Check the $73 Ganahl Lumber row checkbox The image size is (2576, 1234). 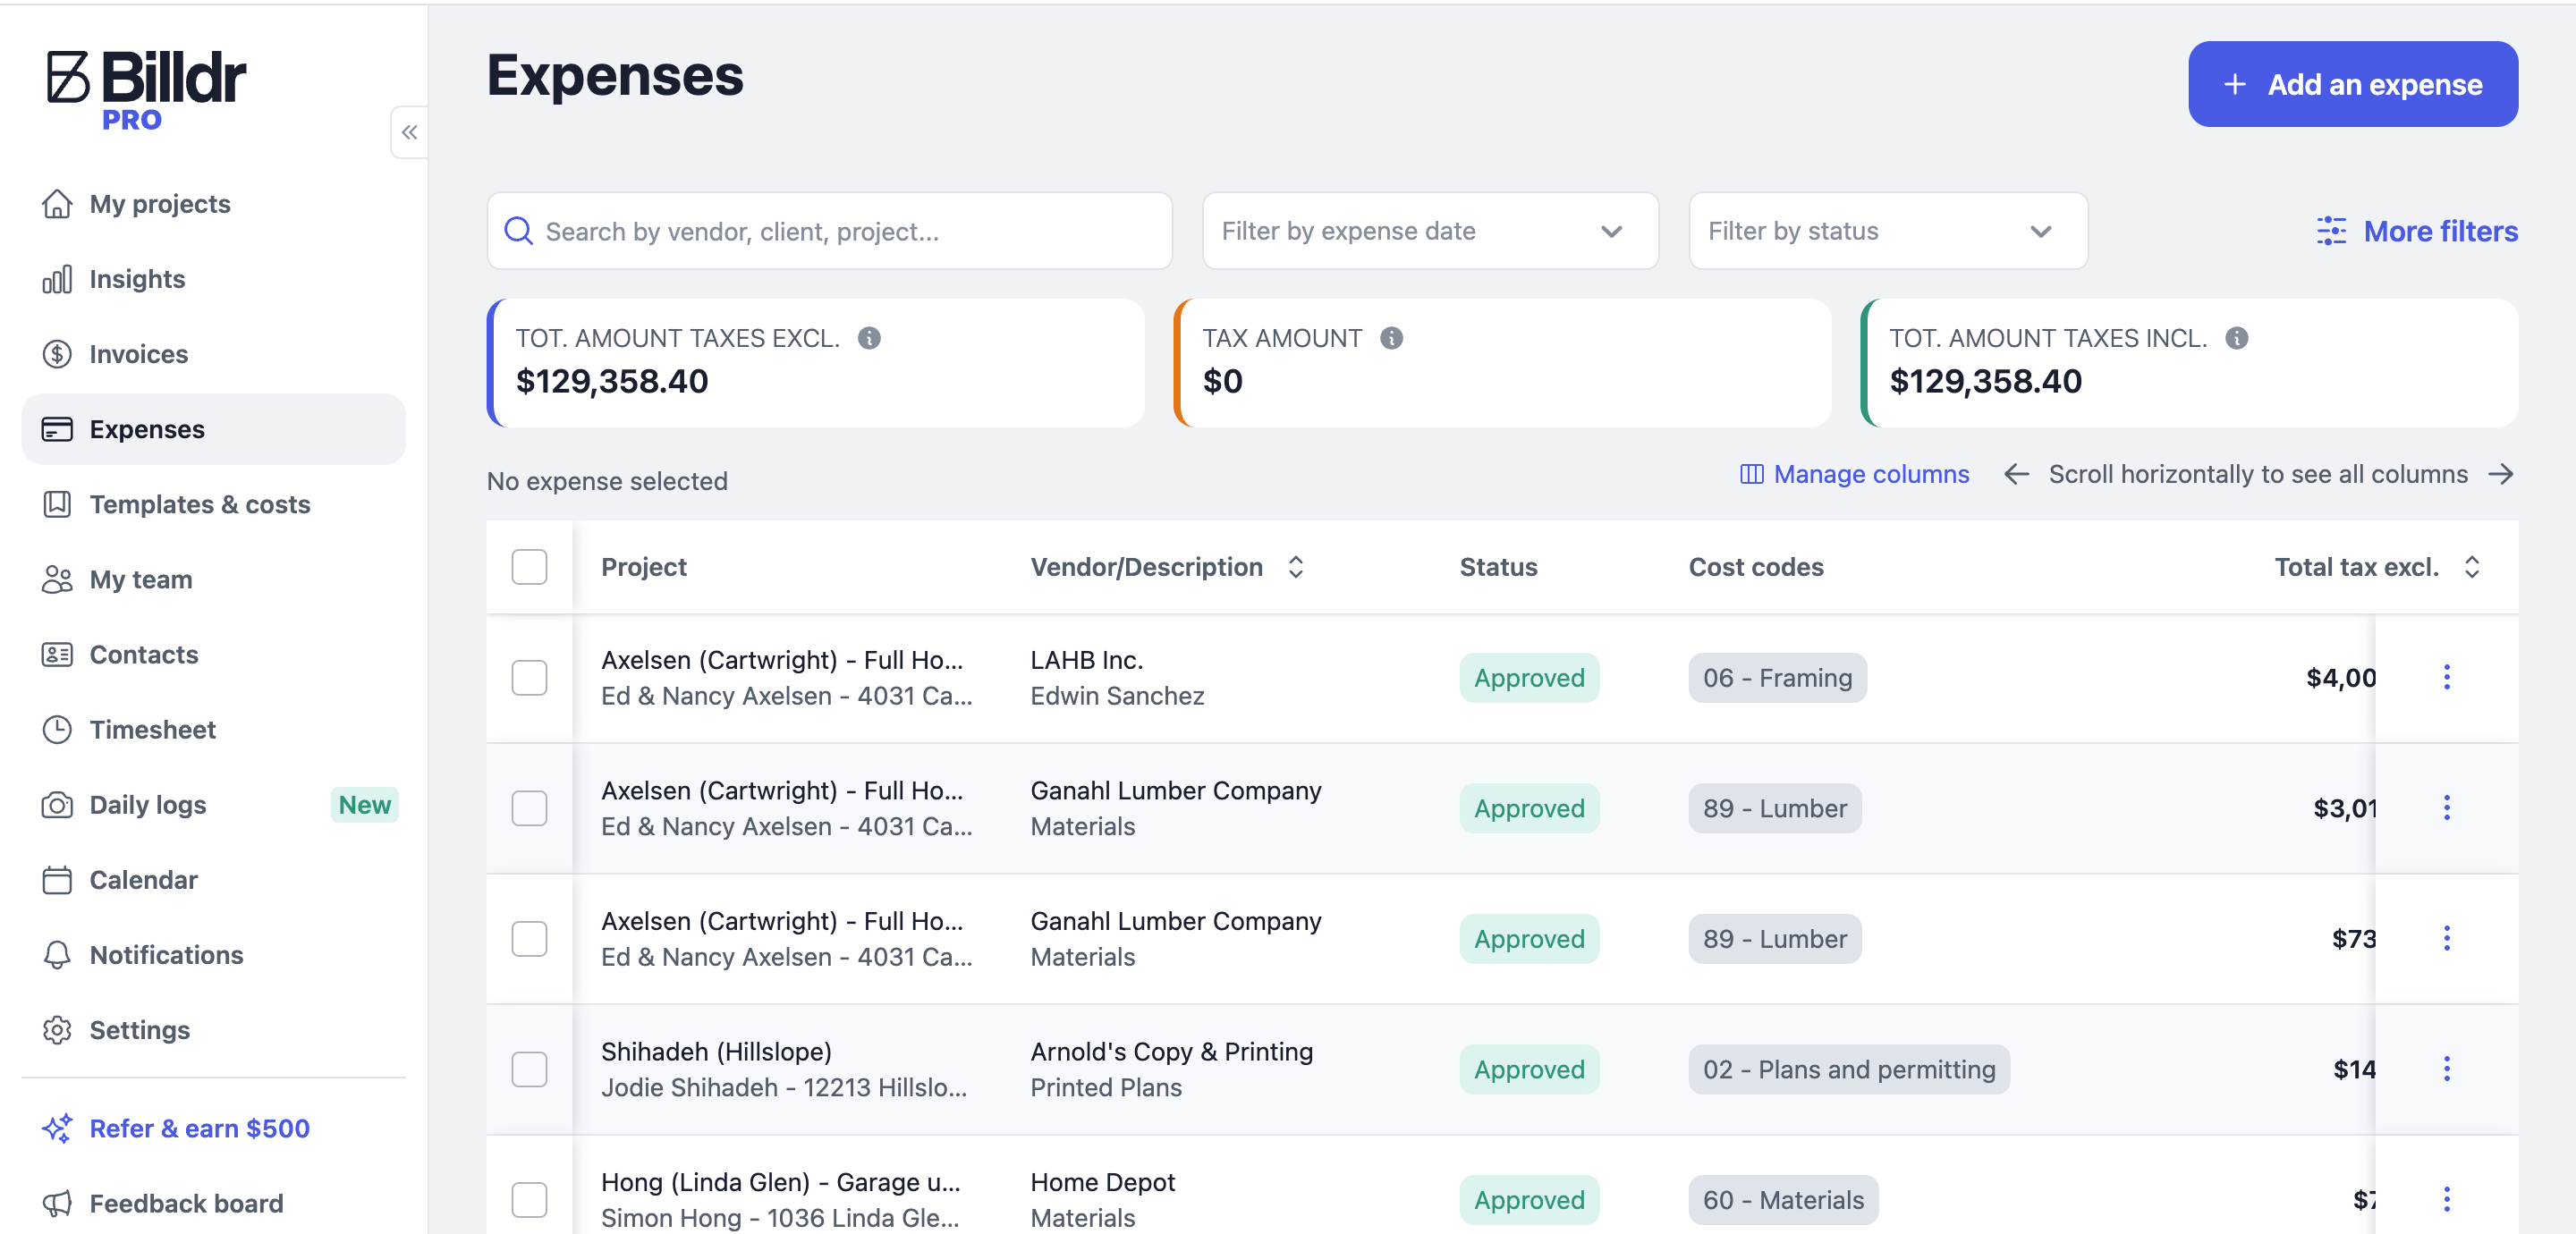tap(529, 938)
